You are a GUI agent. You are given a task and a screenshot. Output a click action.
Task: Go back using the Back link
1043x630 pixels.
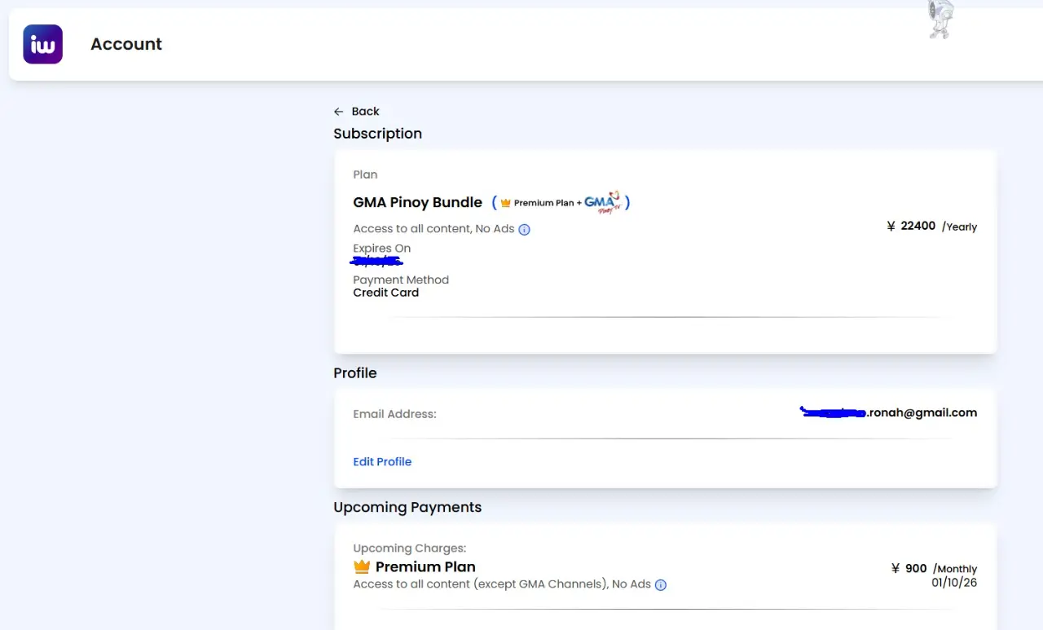[365, 112]
